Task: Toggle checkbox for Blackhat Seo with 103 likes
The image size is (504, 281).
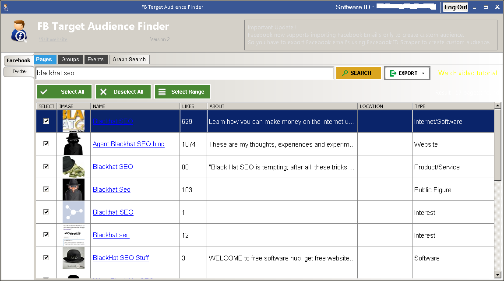Action: tap(46, 189)
